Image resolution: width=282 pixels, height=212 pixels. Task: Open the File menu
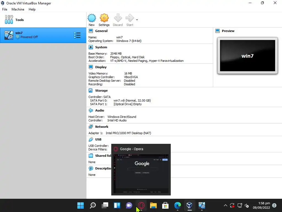5,9
